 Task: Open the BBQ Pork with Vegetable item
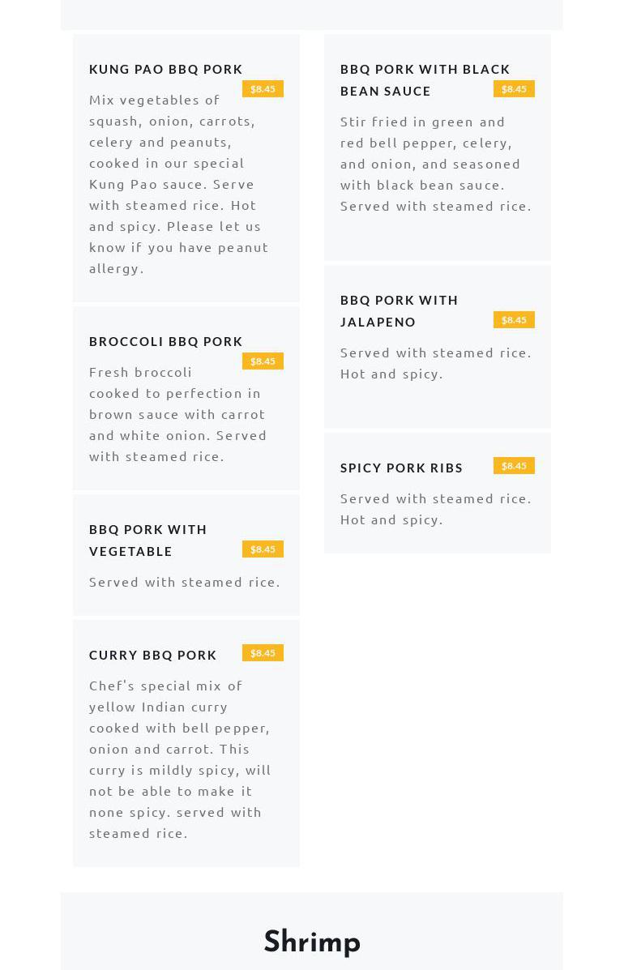[x=147, y=540]
